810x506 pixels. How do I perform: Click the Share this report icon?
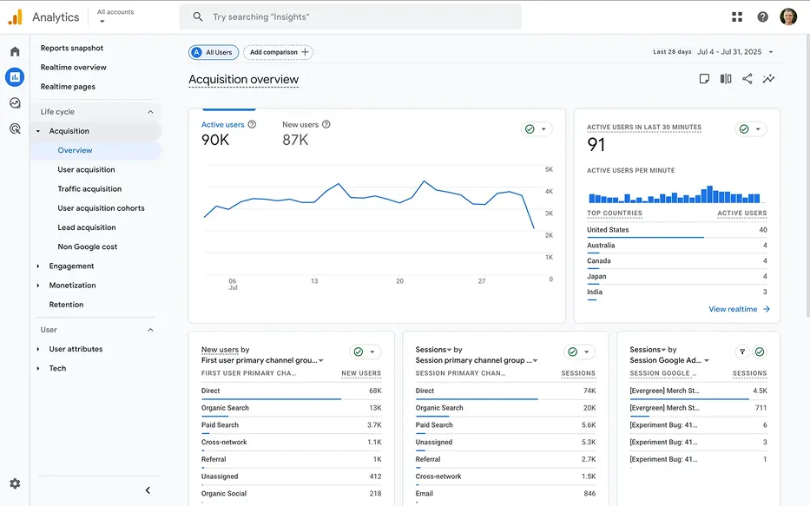tap(747, 79)
